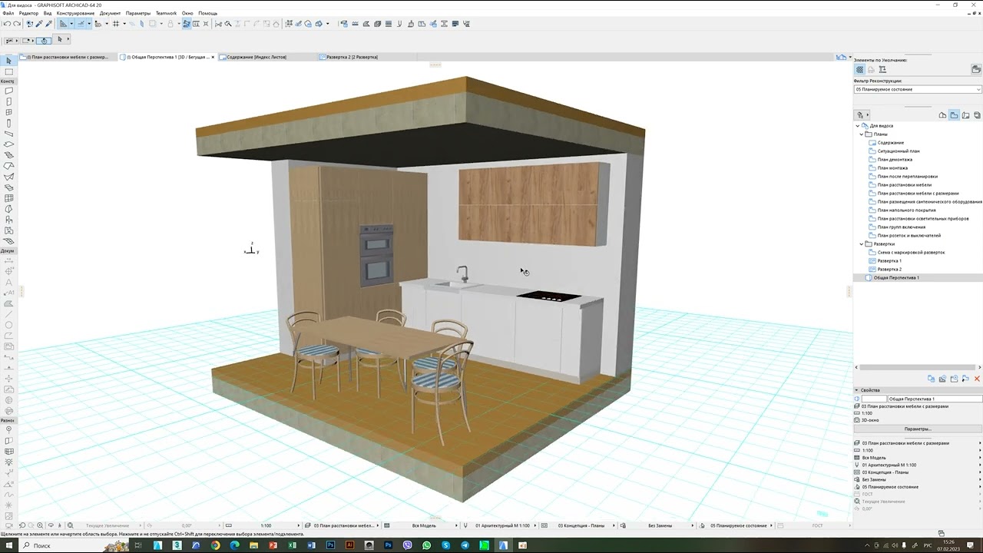Screen dimensions: 983x553
Task: Switch to План расстановки мебели tab
Action: click(68, 57)
